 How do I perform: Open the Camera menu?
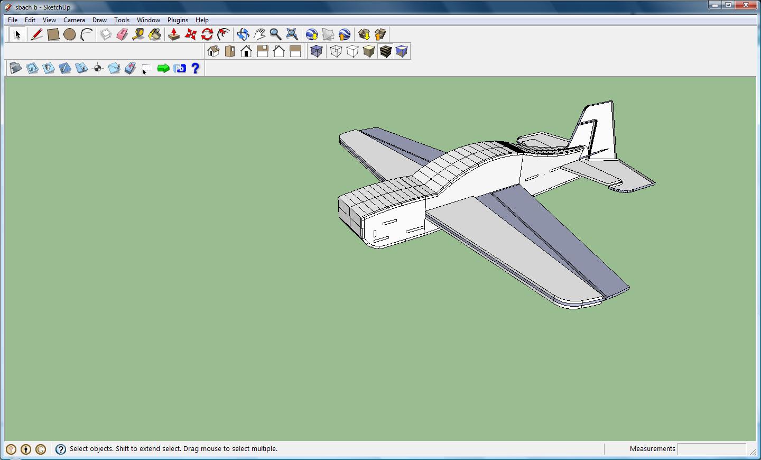click(x=74, y=20)
